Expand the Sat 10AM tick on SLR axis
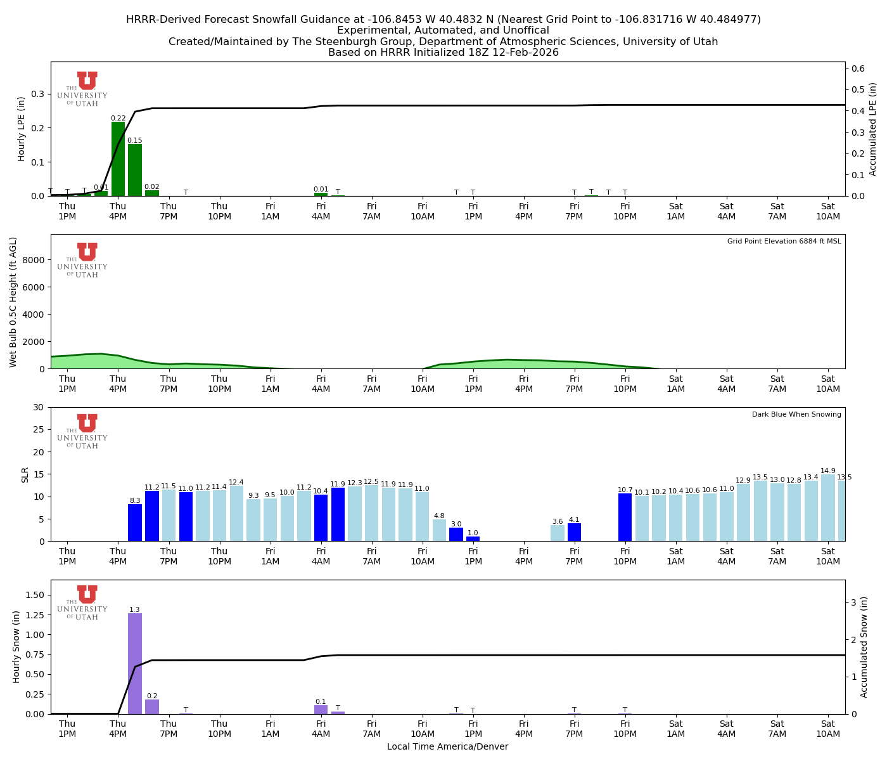887x761 pixels. (x=829, y=556)
